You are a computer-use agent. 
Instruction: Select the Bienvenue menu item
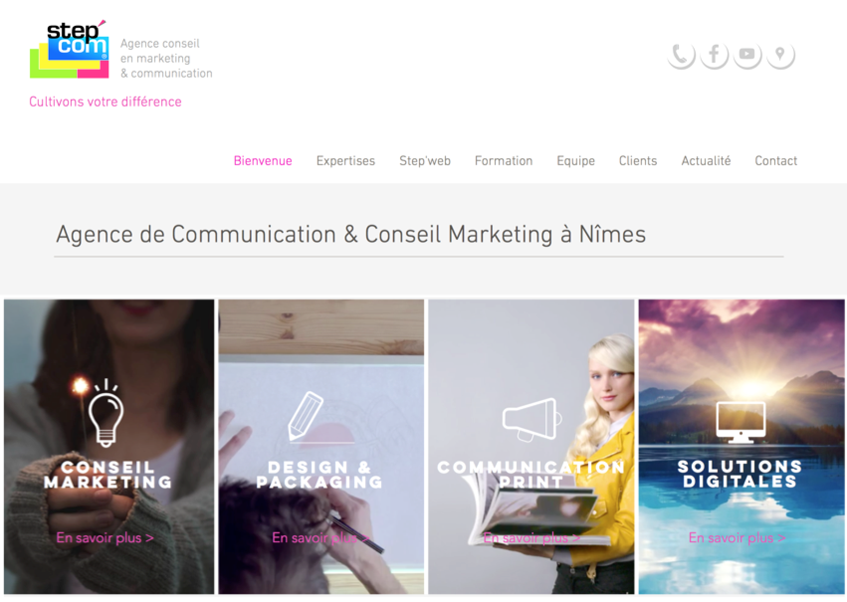(x=263, y=161)
